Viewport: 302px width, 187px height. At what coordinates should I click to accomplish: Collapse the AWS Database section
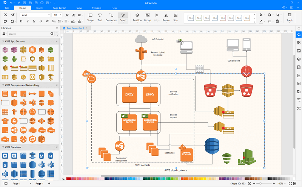tap(3, 147)
